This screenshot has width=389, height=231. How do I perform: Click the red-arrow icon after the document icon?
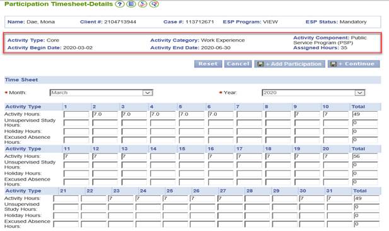pyautogui.click(x=142, y=4)
